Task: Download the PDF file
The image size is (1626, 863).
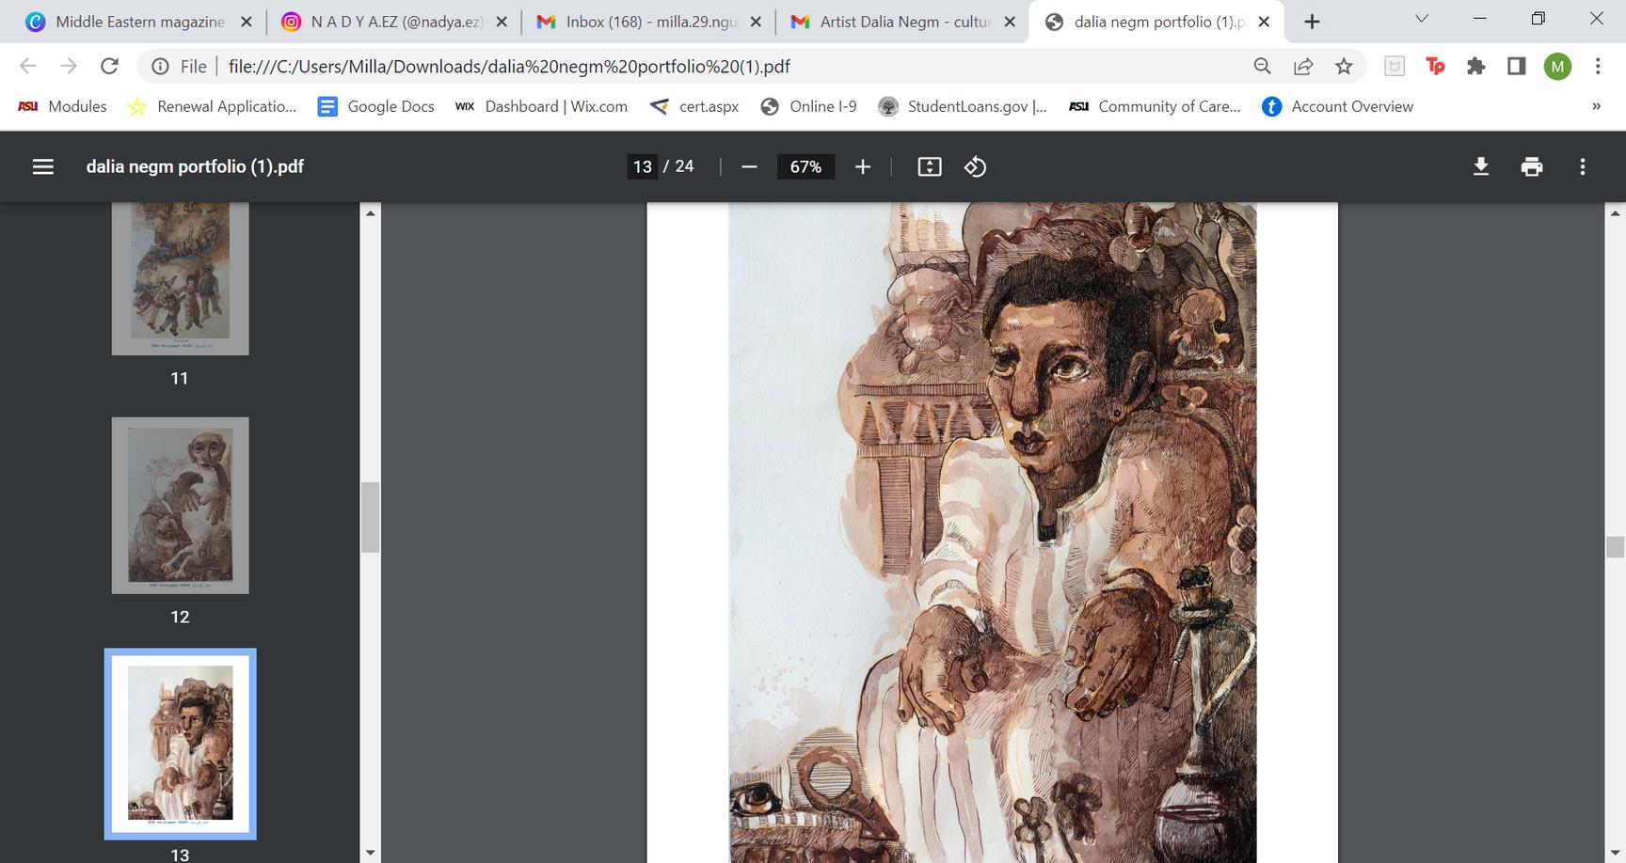Action: point(1481,166)
